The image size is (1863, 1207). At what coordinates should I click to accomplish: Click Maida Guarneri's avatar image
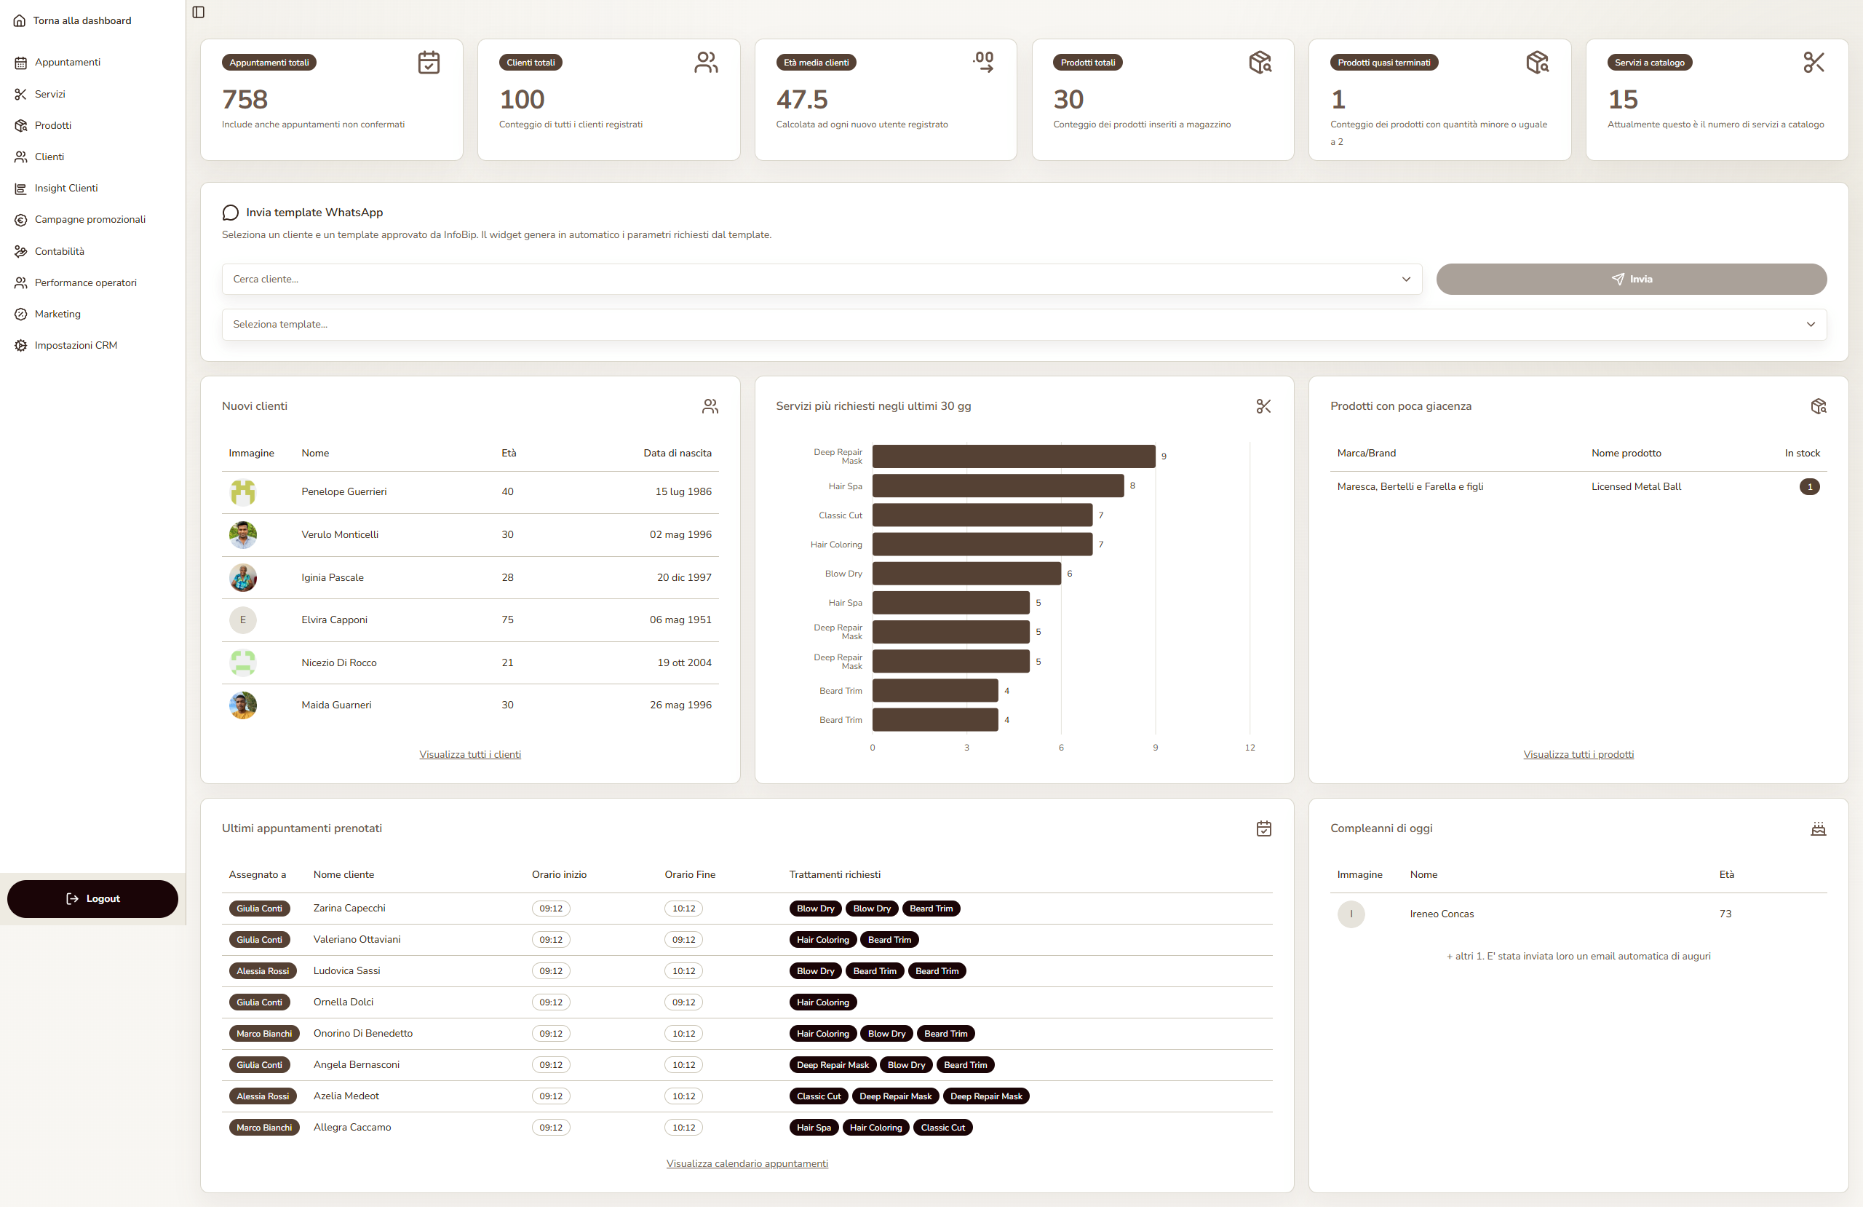(x=242, y=705)
